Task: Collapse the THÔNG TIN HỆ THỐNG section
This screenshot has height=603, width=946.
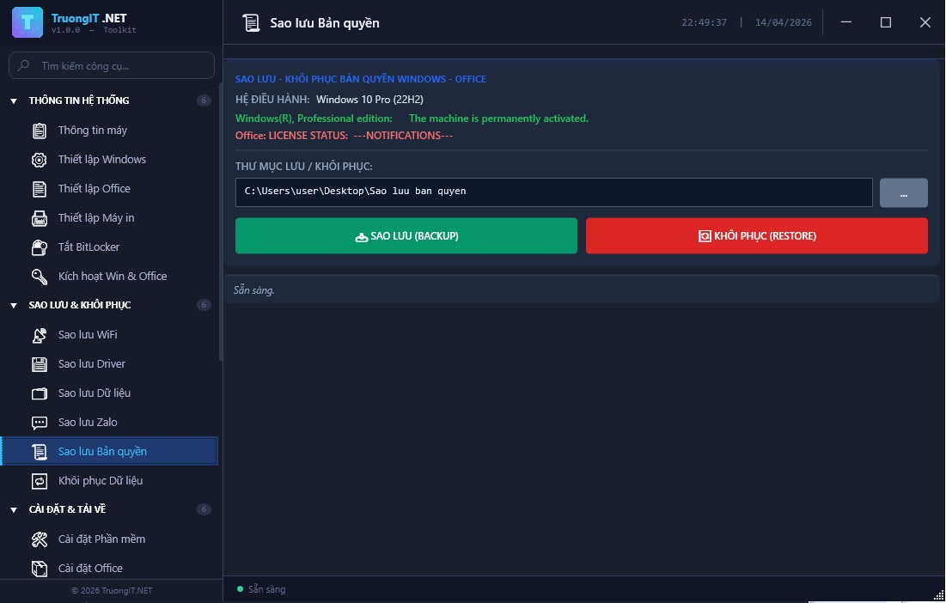Action: click(14, 101)
